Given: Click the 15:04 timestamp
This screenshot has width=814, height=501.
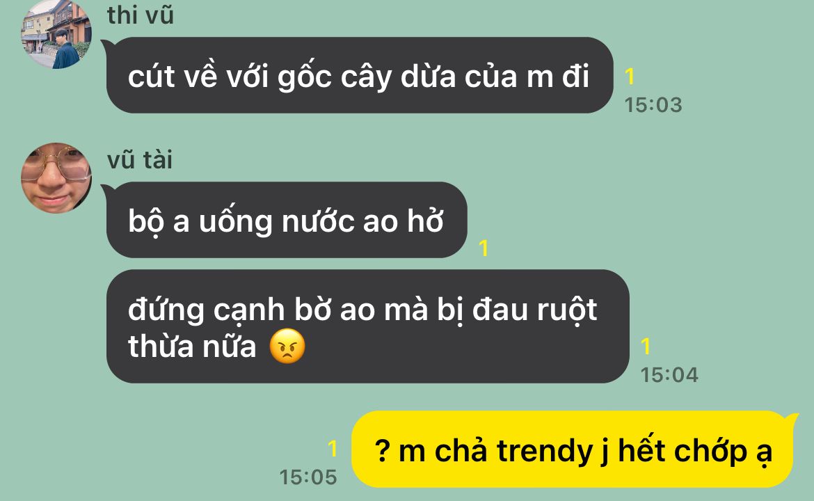Looking at the screenshot, I should click(x=669, y=375).
